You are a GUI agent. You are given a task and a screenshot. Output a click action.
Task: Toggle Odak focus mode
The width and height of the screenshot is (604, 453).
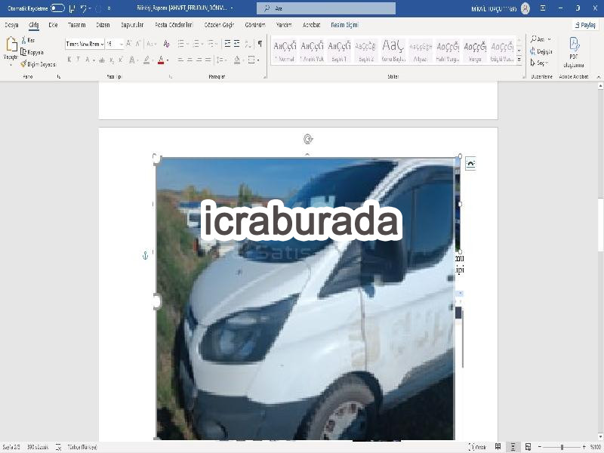pyautogui.click(x=477, y=447)
